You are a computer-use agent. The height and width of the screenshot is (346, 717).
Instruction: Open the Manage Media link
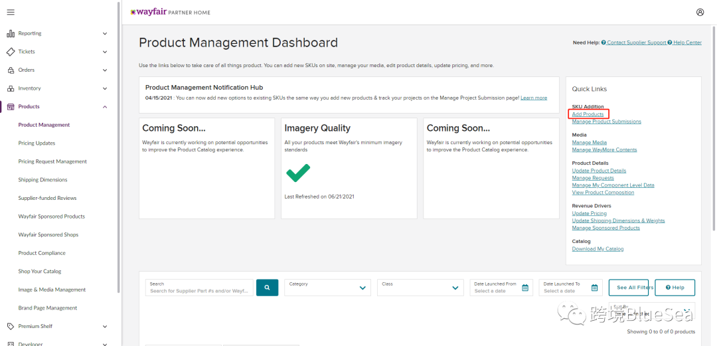[590, 143]
